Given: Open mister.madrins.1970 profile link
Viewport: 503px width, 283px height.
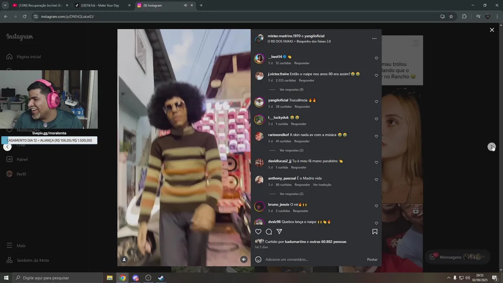Looking at the screenshot, I should (x=284, y=36).
